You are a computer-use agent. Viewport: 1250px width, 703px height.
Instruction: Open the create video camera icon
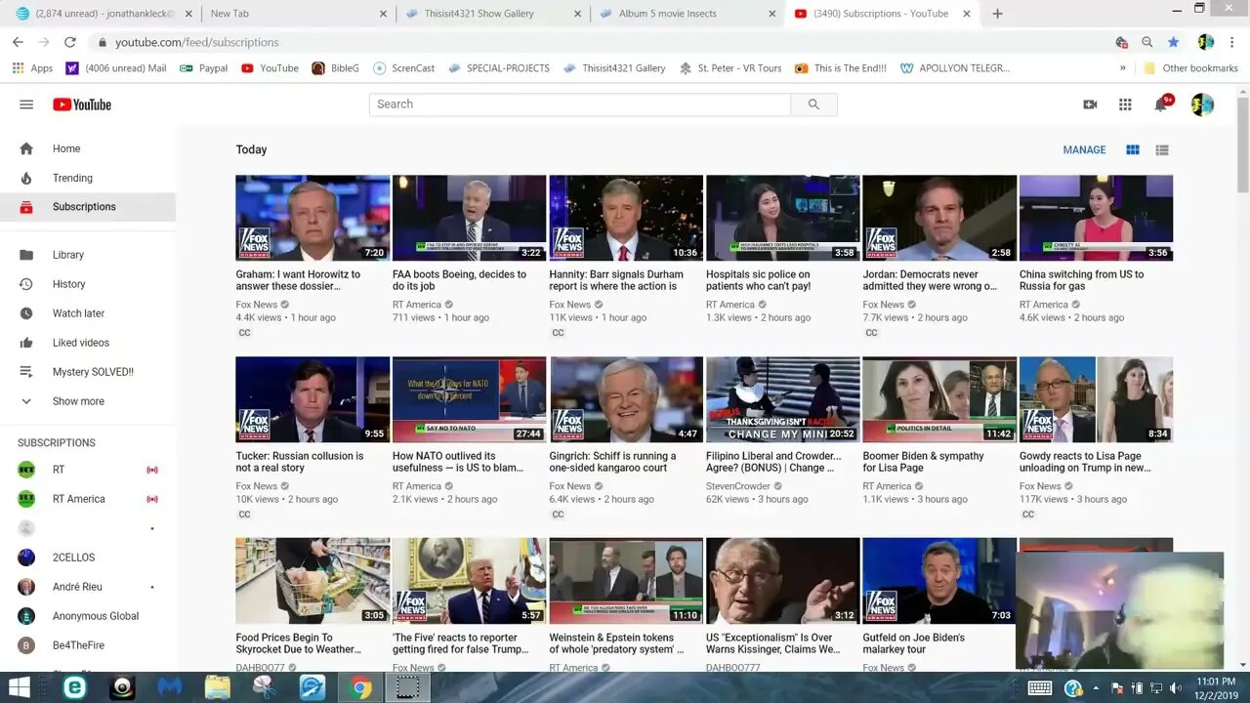coord(1090,104)
